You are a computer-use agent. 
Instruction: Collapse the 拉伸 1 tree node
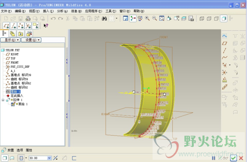[3, 100]
